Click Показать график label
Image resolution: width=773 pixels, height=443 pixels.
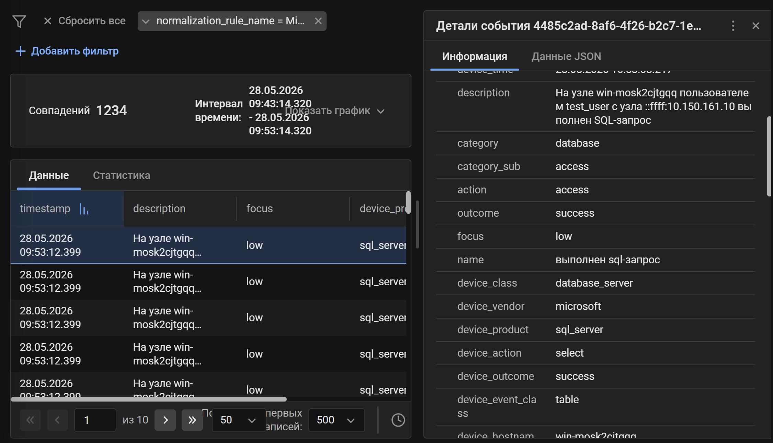327,110
